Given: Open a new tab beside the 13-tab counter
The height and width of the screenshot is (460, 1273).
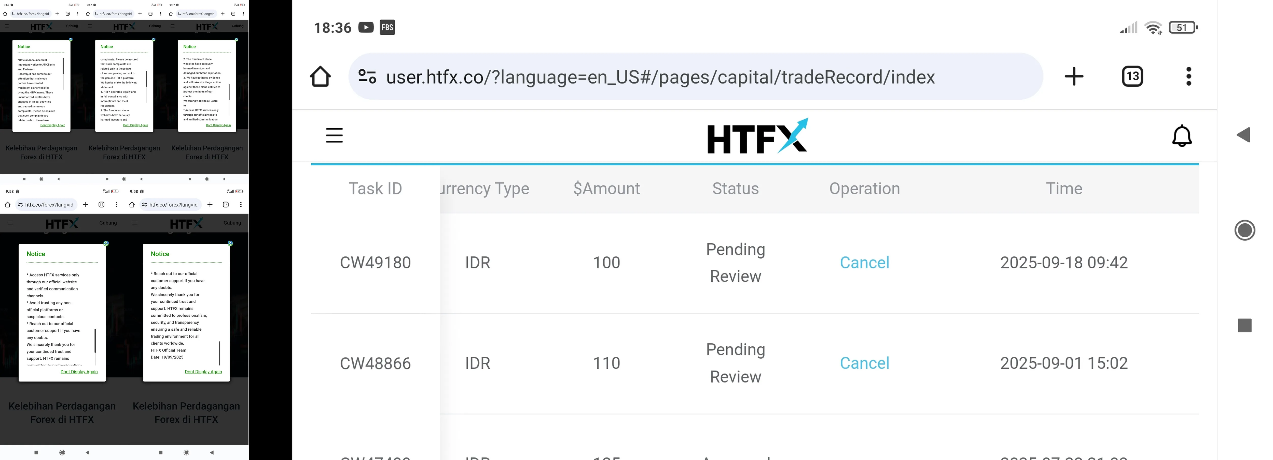Looking at the screenshot, I should pyautogui.click(x=1074, y=76).
